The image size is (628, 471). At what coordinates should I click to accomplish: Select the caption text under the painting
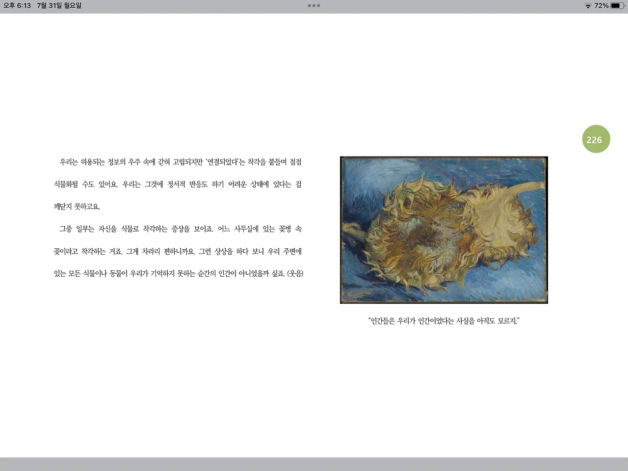443,321
